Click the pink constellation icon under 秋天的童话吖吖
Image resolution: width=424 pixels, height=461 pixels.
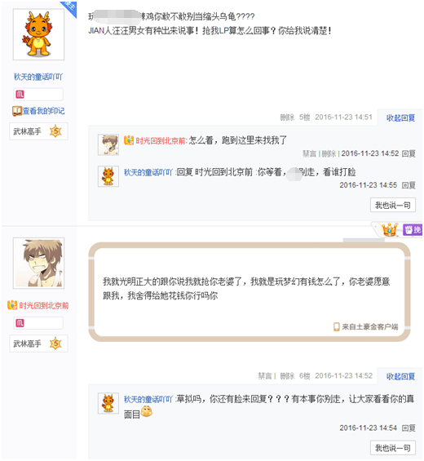[20, 95]
